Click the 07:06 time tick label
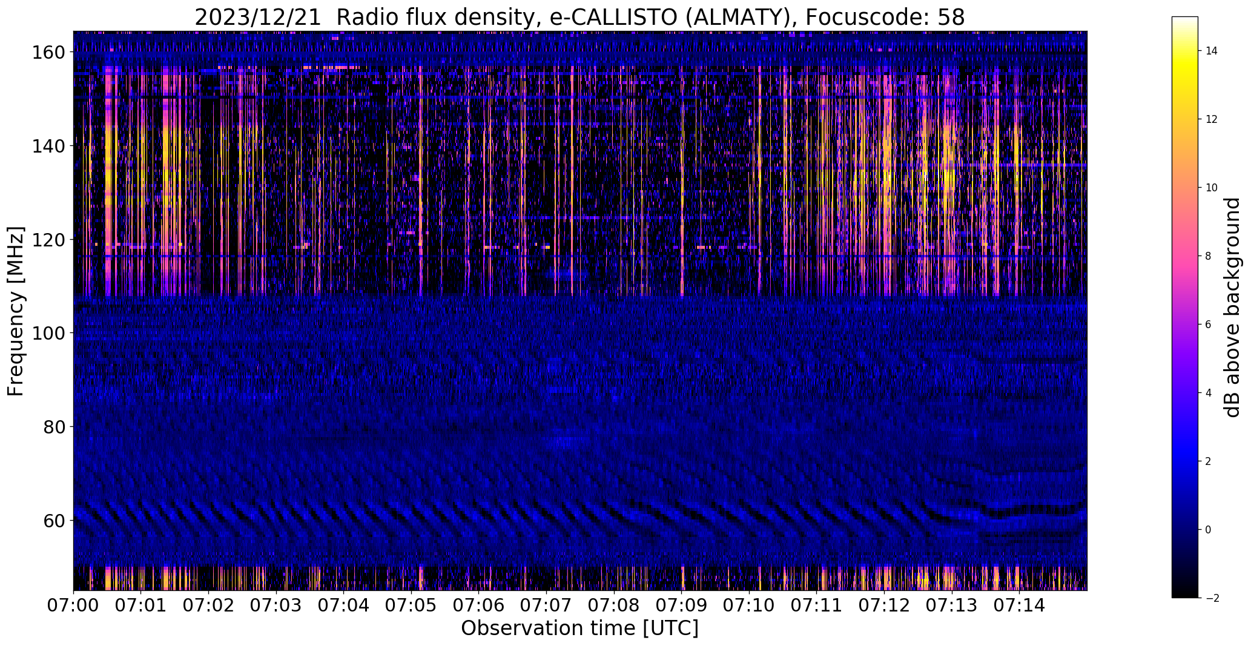 click(479, 605)
